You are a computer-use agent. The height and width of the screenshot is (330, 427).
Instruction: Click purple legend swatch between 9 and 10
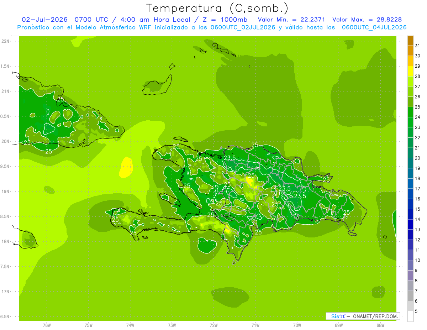tap(410, 265)
